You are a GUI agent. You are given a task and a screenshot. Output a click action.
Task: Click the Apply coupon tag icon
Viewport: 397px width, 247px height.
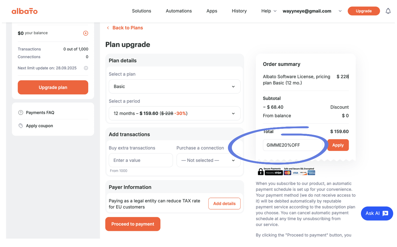pyautogui.click(x=21, y=126)
